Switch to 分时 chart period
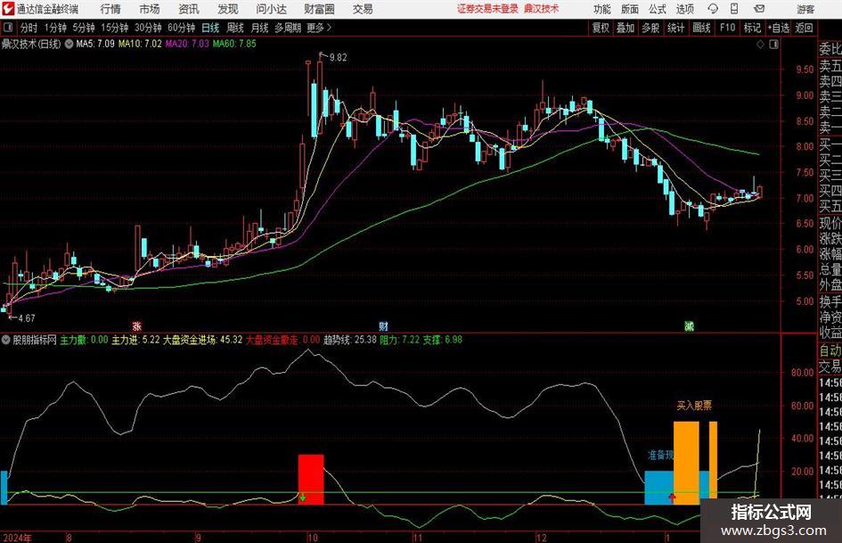The height and width of the screenshot is (543, 842). tap(29, 28)
